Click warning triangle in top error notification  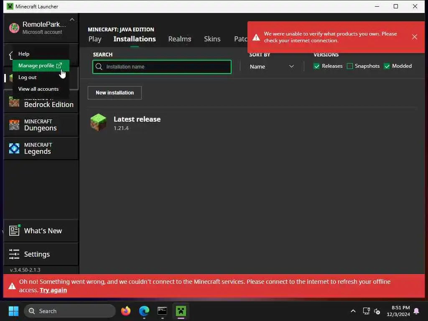(256, 37)
